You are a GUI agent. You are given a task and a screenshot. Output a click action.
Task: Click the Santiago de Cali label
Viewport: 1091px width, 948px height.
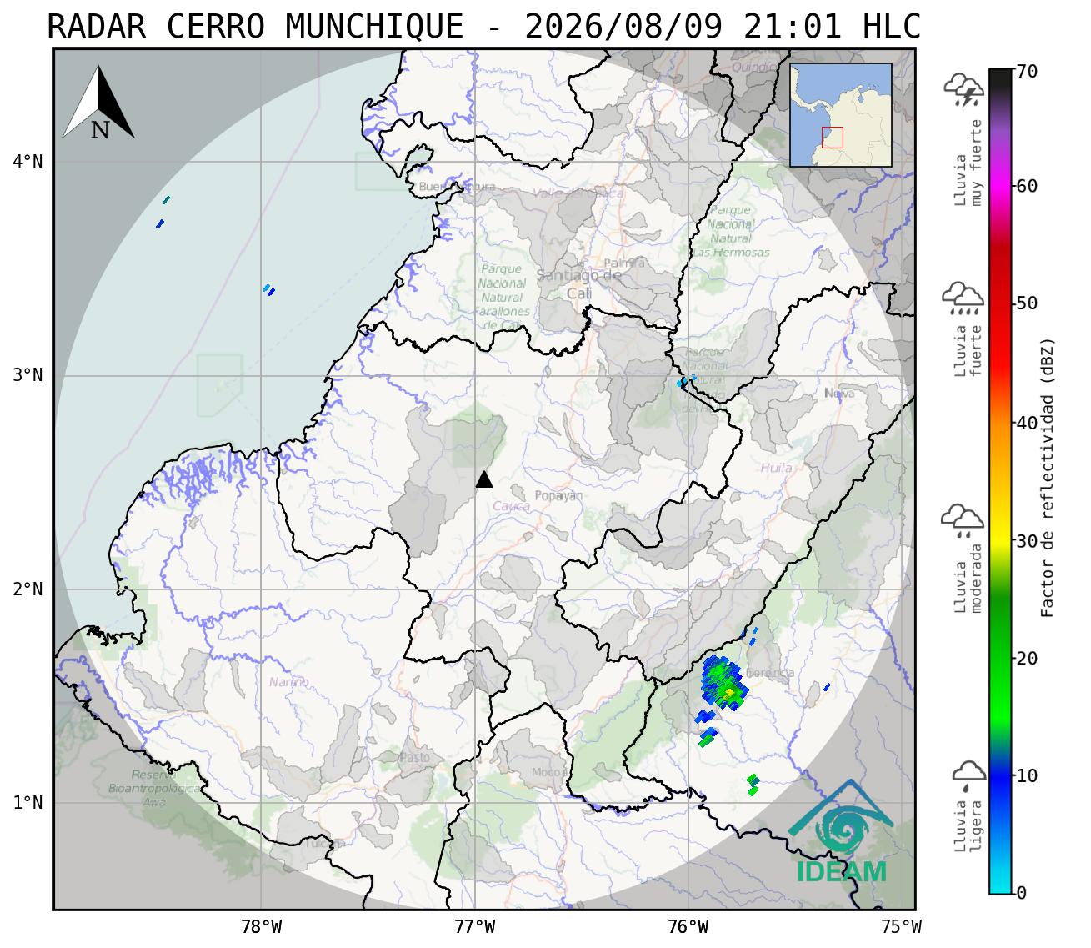coord(579,284)
